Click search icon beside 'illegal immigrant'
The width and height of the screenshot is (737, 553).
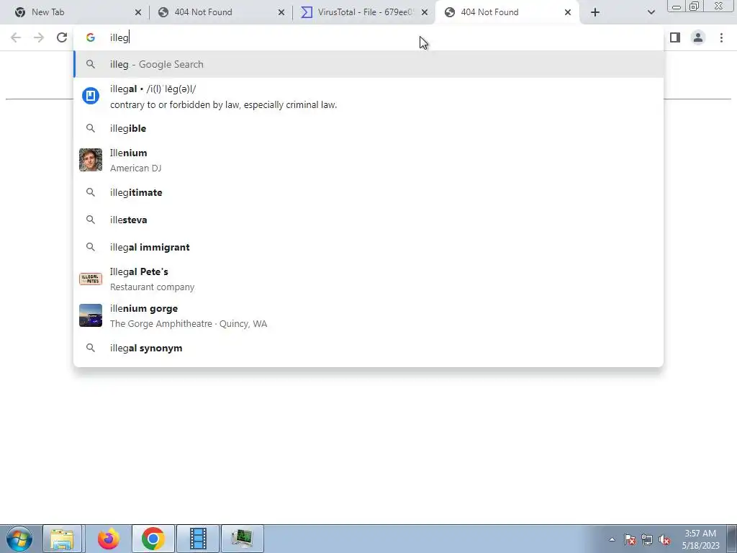(x=91, y=247)
